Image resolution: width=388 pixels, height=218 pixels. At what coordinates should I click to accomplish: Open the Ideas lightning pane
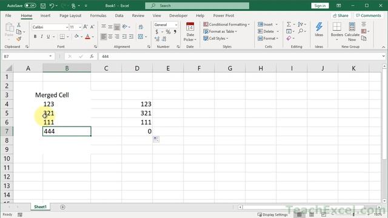coord(319,29)
